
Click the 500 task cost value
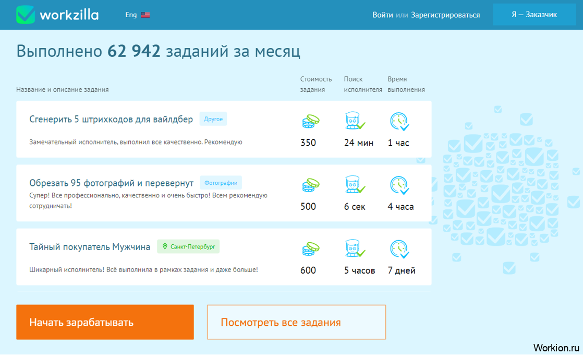[x=308, y=207]
